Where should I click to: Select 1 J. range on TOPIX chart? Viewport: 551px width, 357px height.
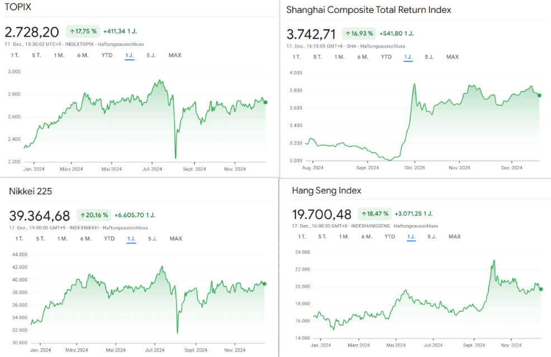[129, 55]
